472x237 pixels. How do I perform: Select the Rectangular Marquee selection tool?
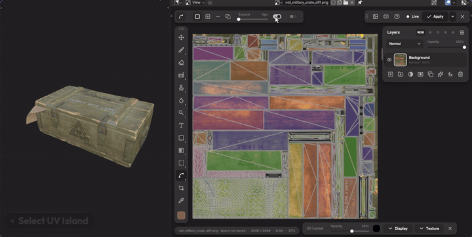point(181,163)
